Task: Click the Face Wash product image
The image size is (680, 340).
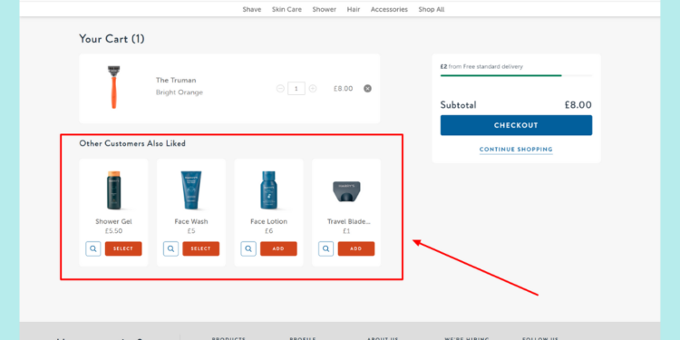Action: (191, 190)
